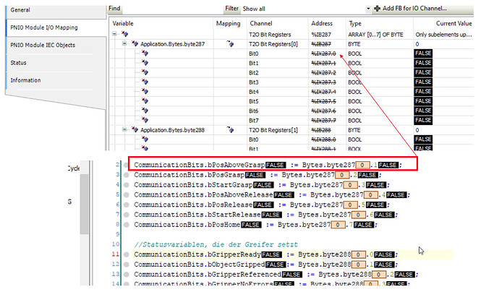Toggle breakpoint on line 2 bPosAboveGrasp
This screenshot has width=499, height=292.
click(127, 165)
